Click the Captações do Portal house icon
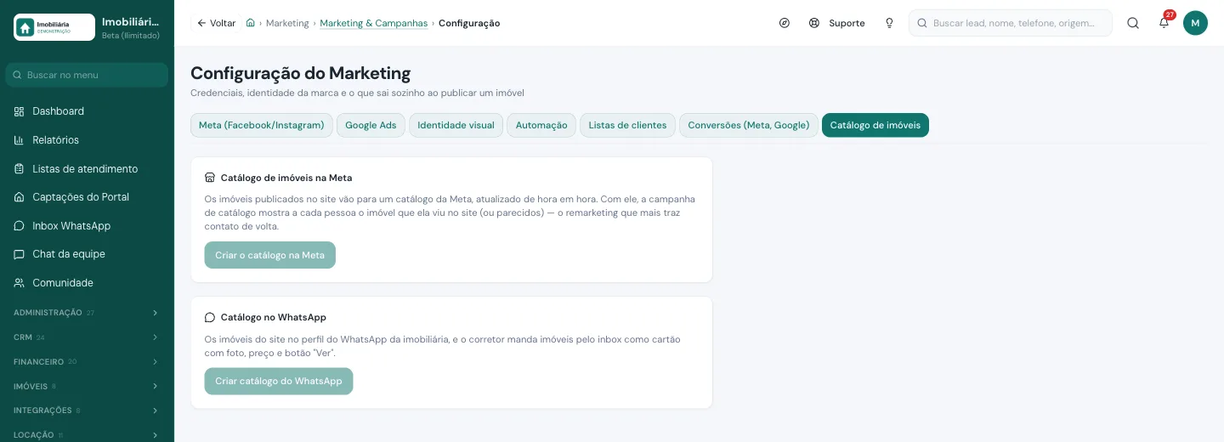Screen dimensions: 1224x442 pyautogui.click(x=19, y=197)
